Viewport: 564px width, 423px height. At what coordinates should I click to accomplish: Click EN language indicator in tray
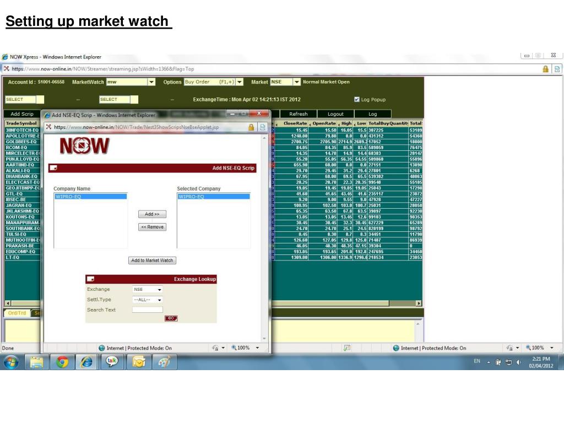click(x=477, y=361)
